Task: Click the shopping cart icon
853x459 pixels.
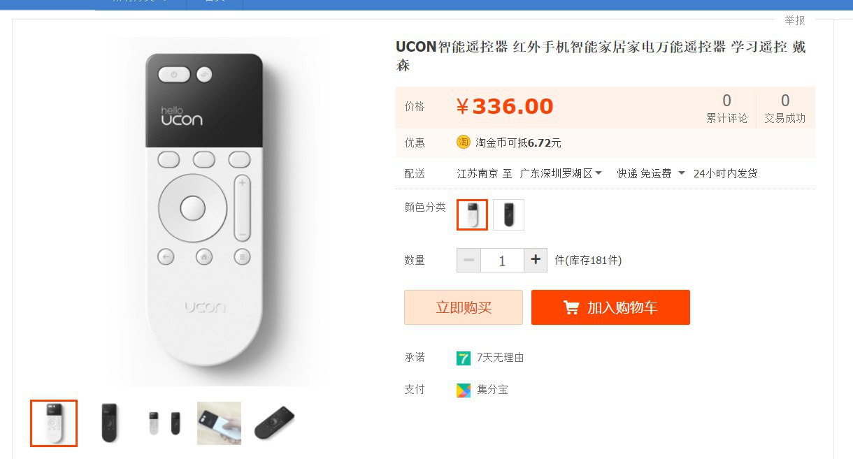Action: pyautogui.click(x=571, y=307)
